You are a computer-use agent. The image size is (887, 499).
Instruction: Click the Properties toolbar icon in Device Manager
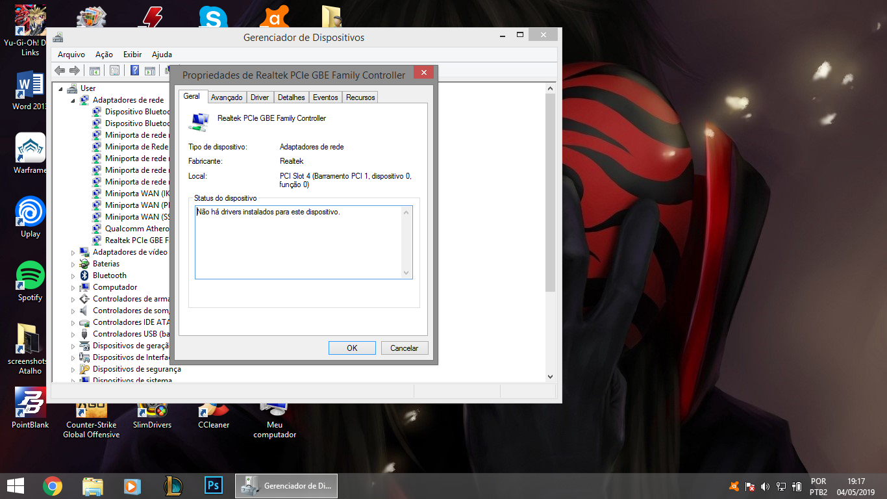point(114,70)
